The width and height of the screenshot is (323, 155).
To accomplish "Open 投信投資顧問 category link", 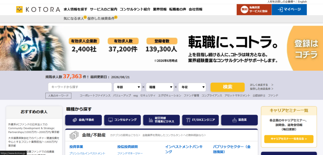I will (127, 147).
